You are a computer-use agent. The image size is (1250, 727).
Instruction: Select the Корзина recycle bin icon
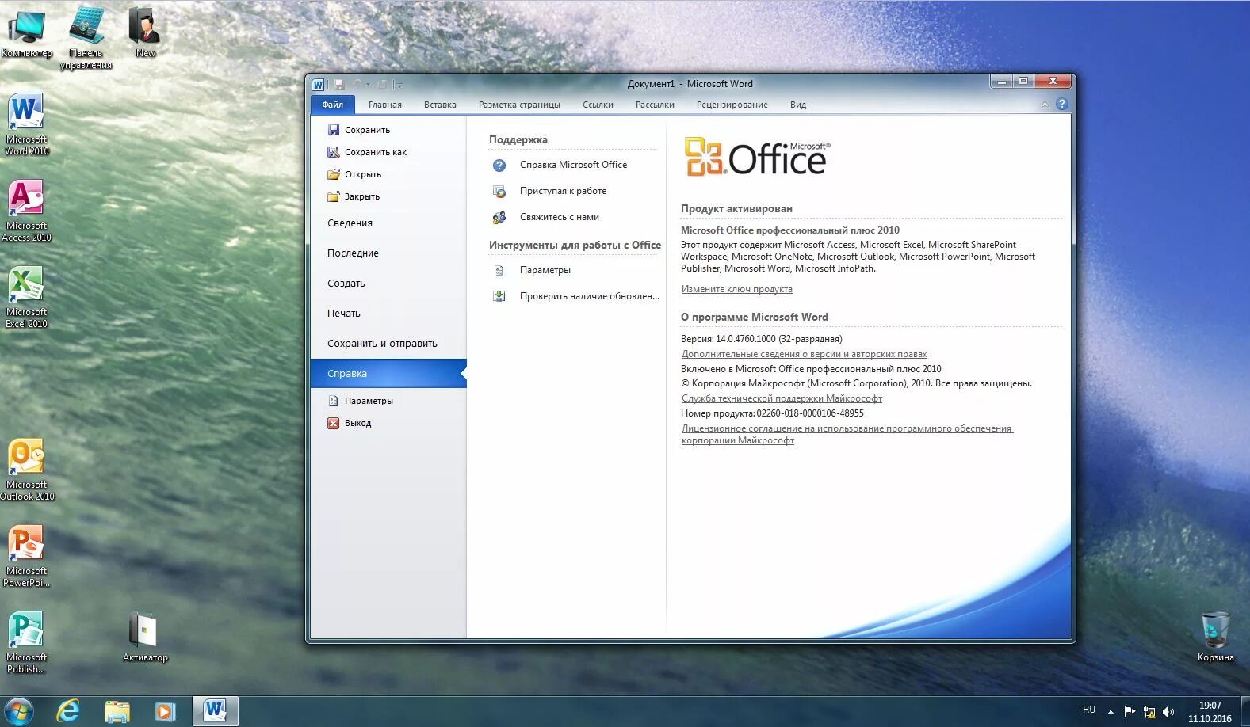[1215, 637]
